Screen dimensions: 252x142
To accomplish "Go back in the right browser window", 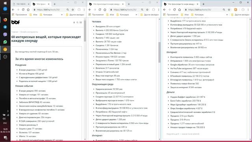I will tap(165, 9).
